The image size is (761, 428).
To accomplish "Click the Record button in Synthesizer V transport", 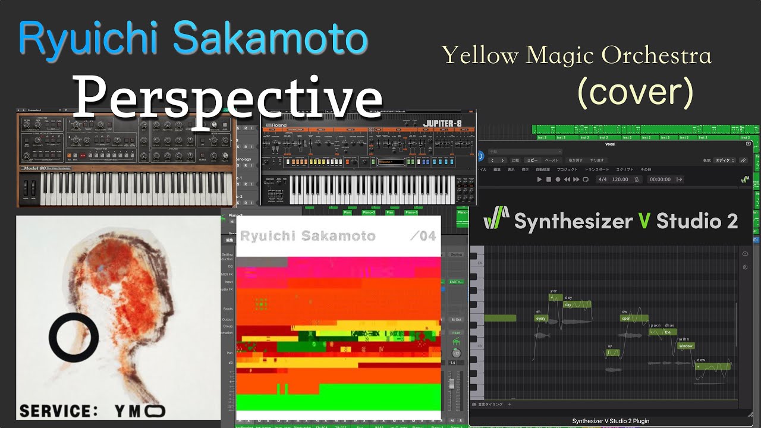I will tap(558, 180).
